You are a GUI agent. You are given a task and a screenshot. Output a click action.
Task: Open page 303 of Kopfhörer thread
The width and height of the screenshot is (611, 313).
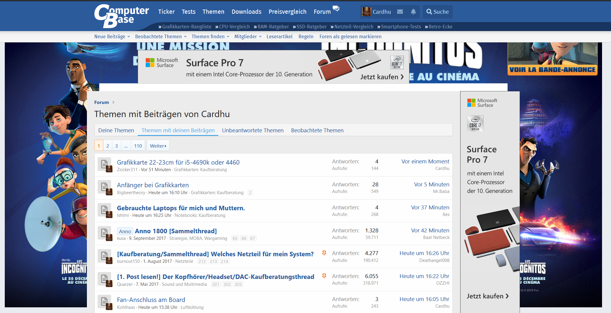[x=238, y=284]
